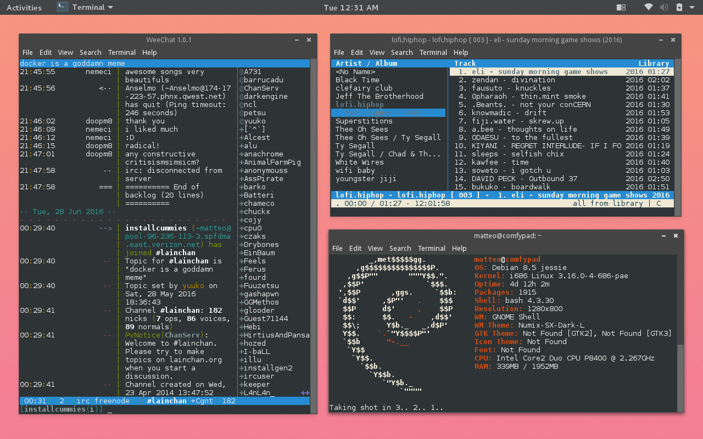
Task: Open the system menu dropdown arrow
Action: pyautogui.click(x=691, y=8)
